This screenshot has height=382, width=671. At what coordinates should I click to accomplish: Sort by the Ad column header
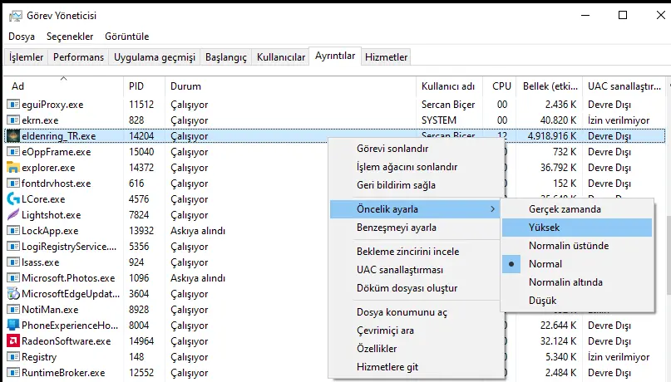pos(63,86)
